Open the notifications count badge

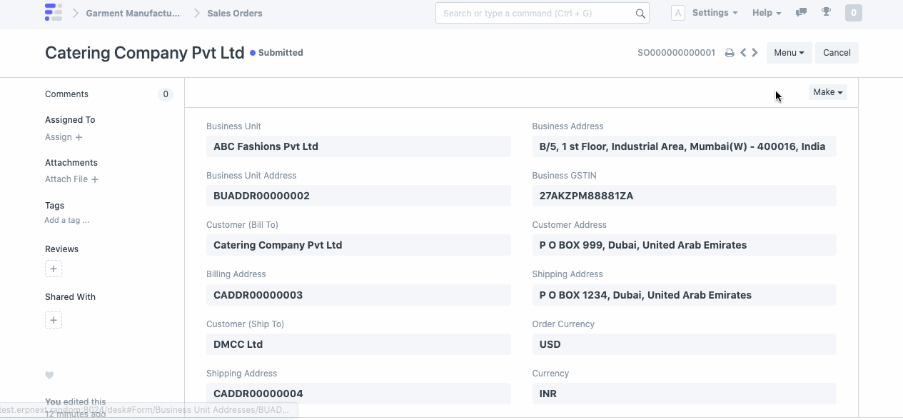click(853, 13)
